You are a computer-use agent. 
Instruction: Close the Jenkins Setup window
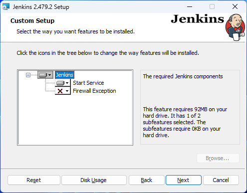coord(235,6)
